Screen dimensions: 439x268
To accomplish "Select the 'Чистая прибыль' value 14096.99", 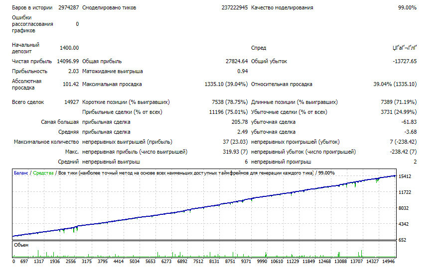I will coord(68,61).
